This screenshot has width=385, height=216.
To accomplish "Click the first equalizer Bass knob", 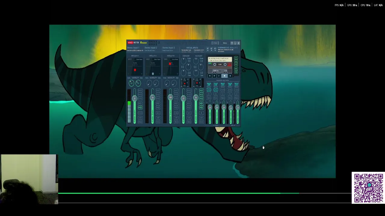I will tap(183, 73).
